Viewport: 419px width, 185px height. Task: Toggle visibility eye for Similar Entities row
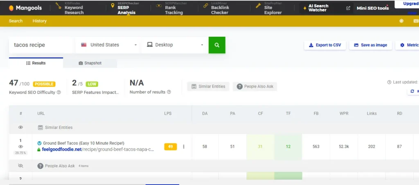click(20, 127)
